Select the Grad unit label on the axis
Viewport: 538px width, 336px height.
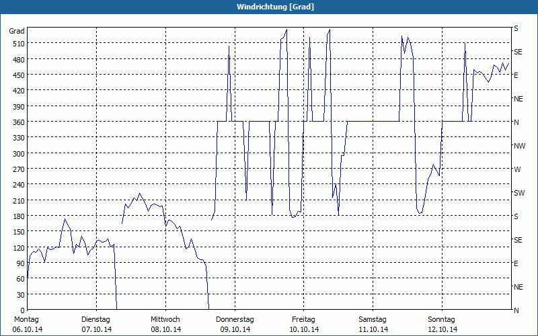[17, 31]
